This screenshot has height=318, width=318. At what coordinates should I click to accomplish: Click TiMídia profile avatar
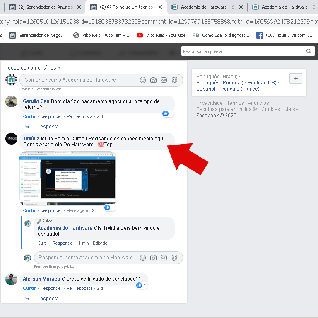coord(11,139)
